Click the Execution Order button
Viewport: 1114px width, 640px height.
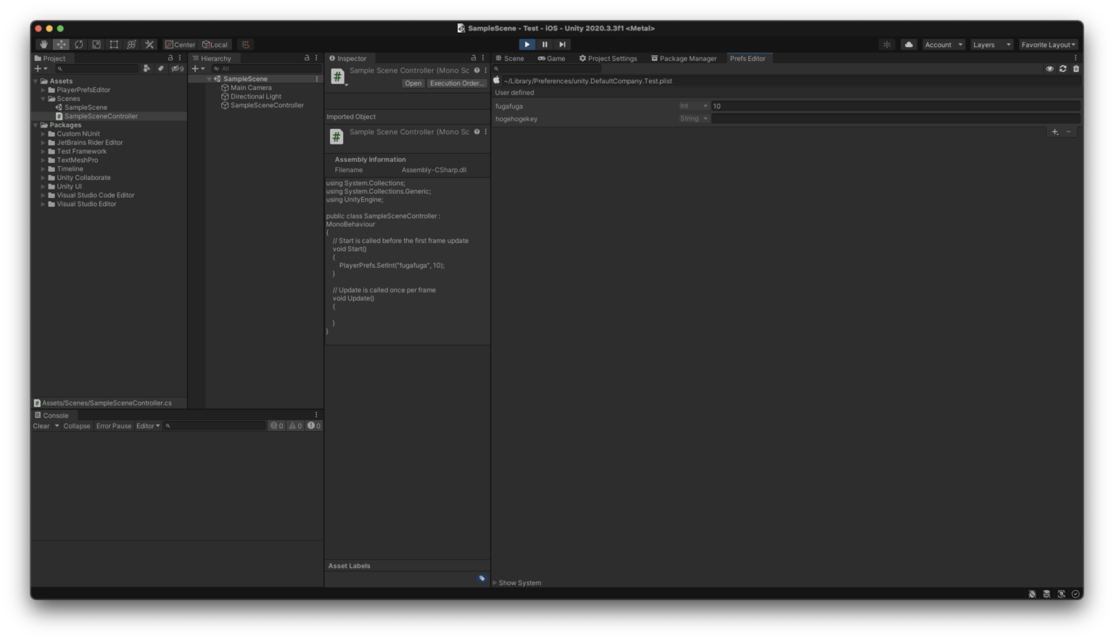[x=456, y=83]
